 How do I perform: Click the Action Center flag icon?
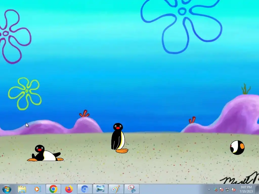pos(221,189)
